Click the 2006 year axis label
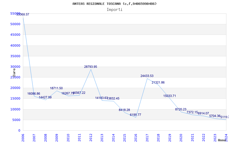229x143 pixels. (23, 138)
